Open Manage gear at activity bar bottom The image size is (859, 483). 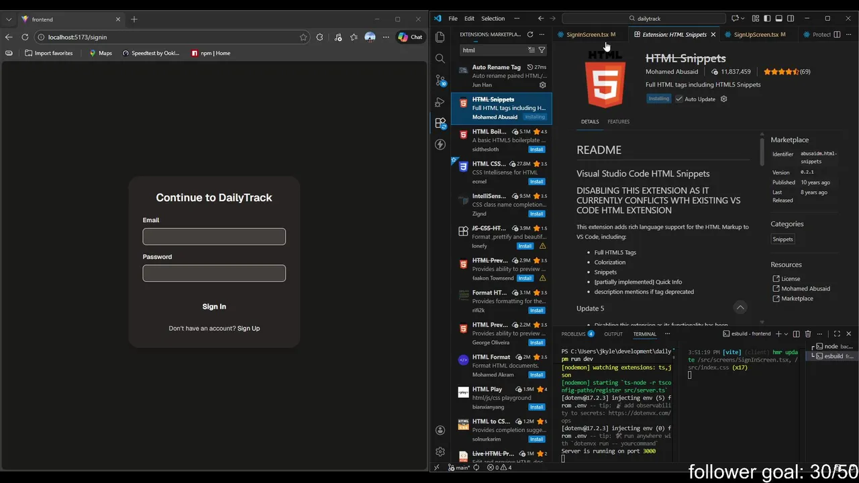[440, 451]
